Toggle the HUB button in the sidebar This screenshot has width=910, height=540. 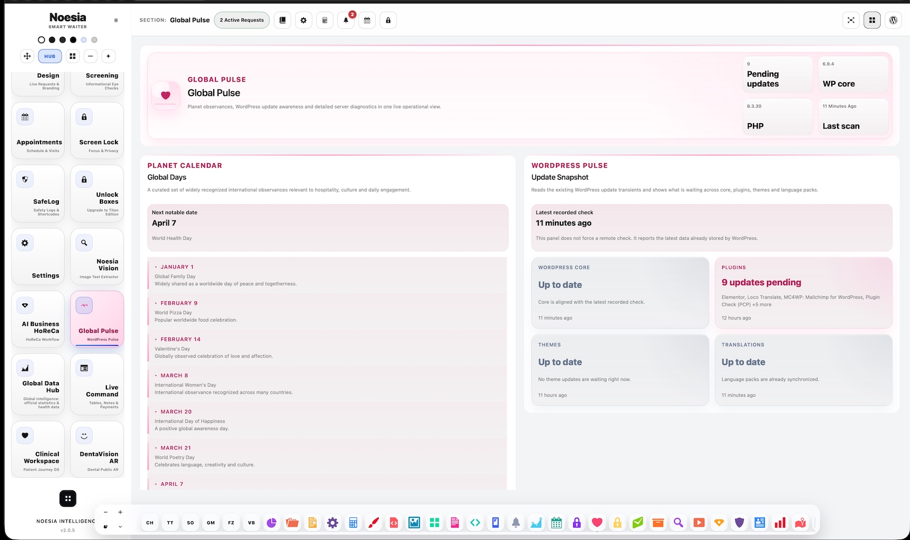pos(50,56)
